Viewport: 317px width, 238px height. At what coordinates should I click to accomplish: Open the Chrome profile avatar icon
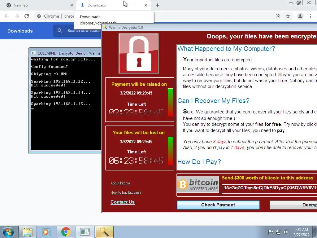pyautogui.click(x=300, y=16)
